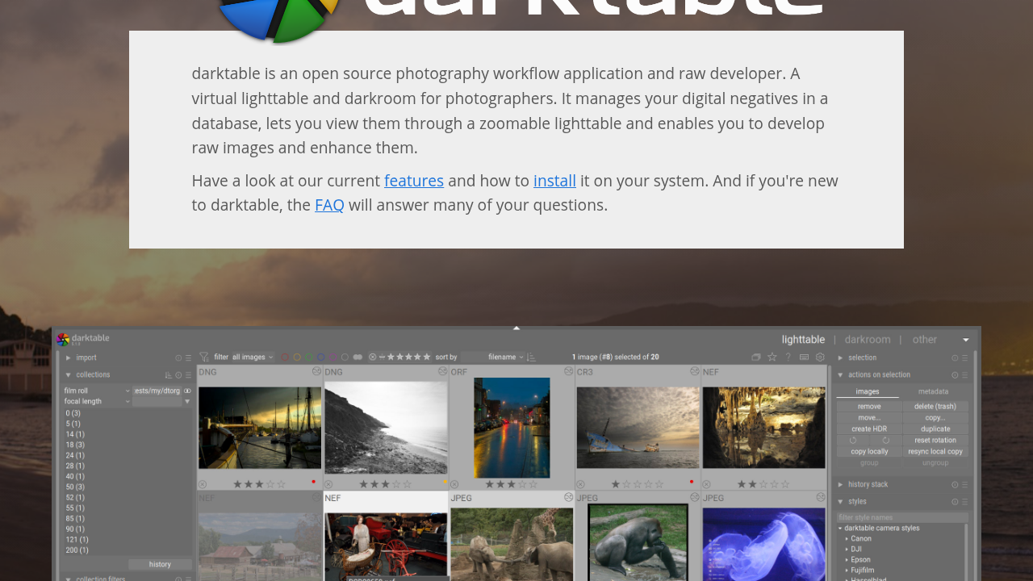The image size is (1033, 581).
Task: Click the help question mark icon
Action: click(x=788, y=357)
